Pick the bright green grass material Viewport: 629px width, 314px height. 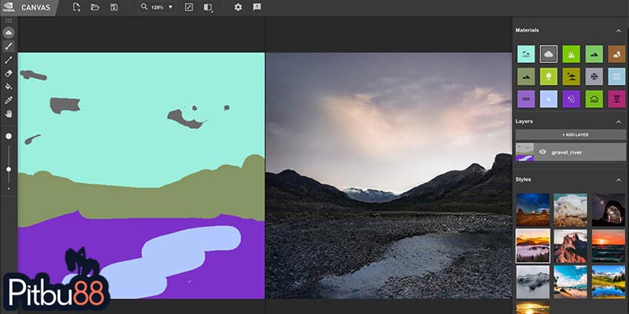pos(572,54)
